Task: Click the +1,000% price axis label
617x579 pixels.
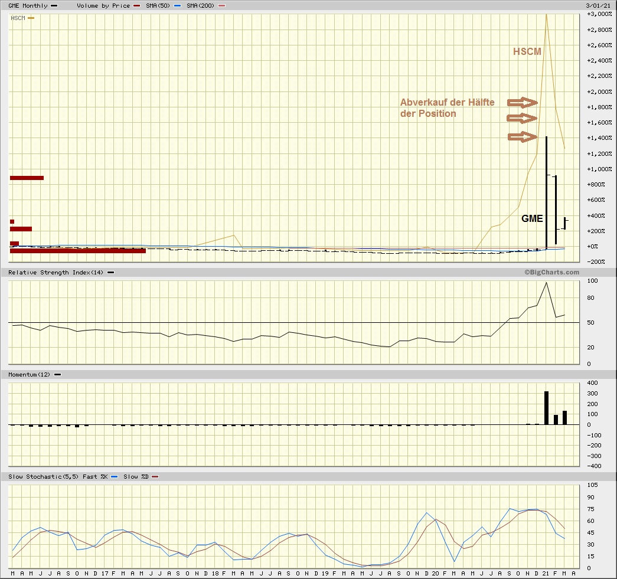Action: pos(599,169)
